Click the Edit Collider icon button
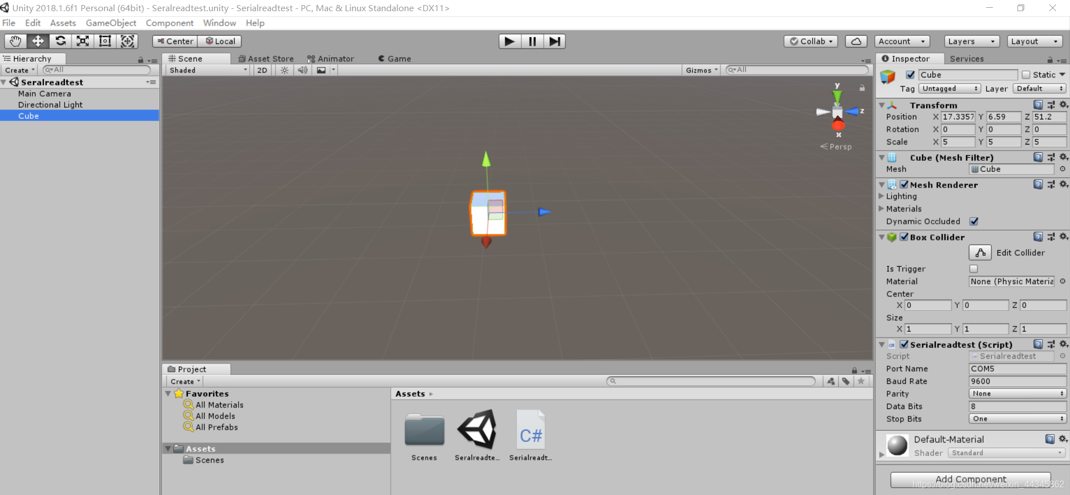 [980, 253]
